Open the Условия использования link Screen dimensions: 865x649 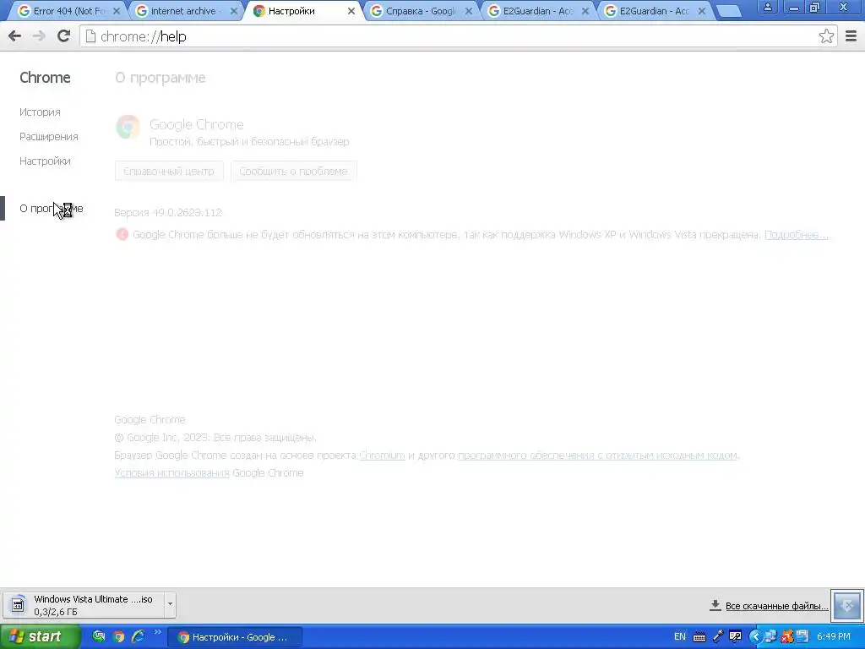coord(171,473)
